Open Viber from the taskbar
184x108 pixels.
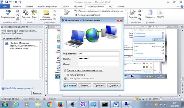click(83, 104)
